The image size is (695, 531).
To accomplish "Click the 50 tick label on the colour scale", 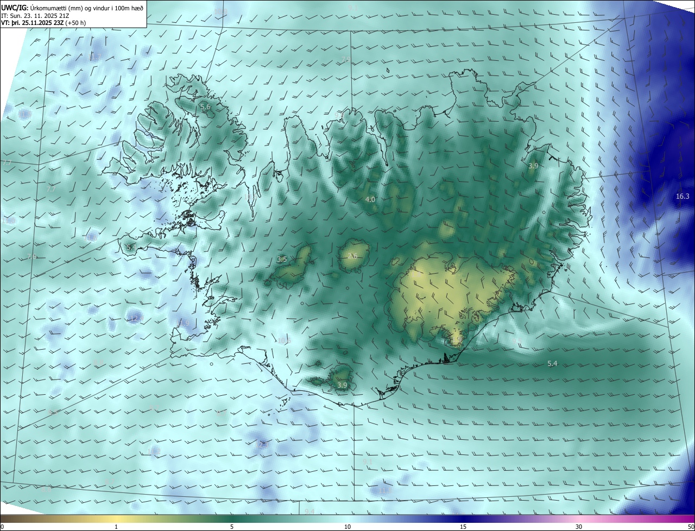I will (691, 527).
